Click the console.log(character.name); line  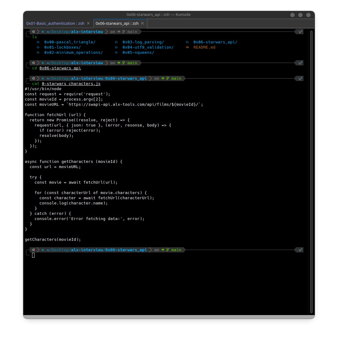73,203
